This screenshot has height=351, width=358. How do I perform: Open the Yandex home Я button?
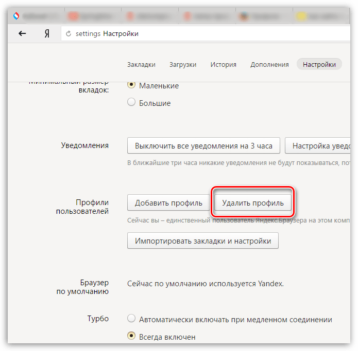pos(47,34)
